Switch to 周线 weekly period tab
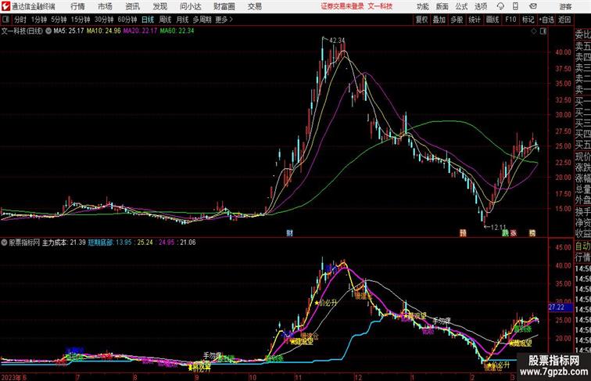 (165, 20)
